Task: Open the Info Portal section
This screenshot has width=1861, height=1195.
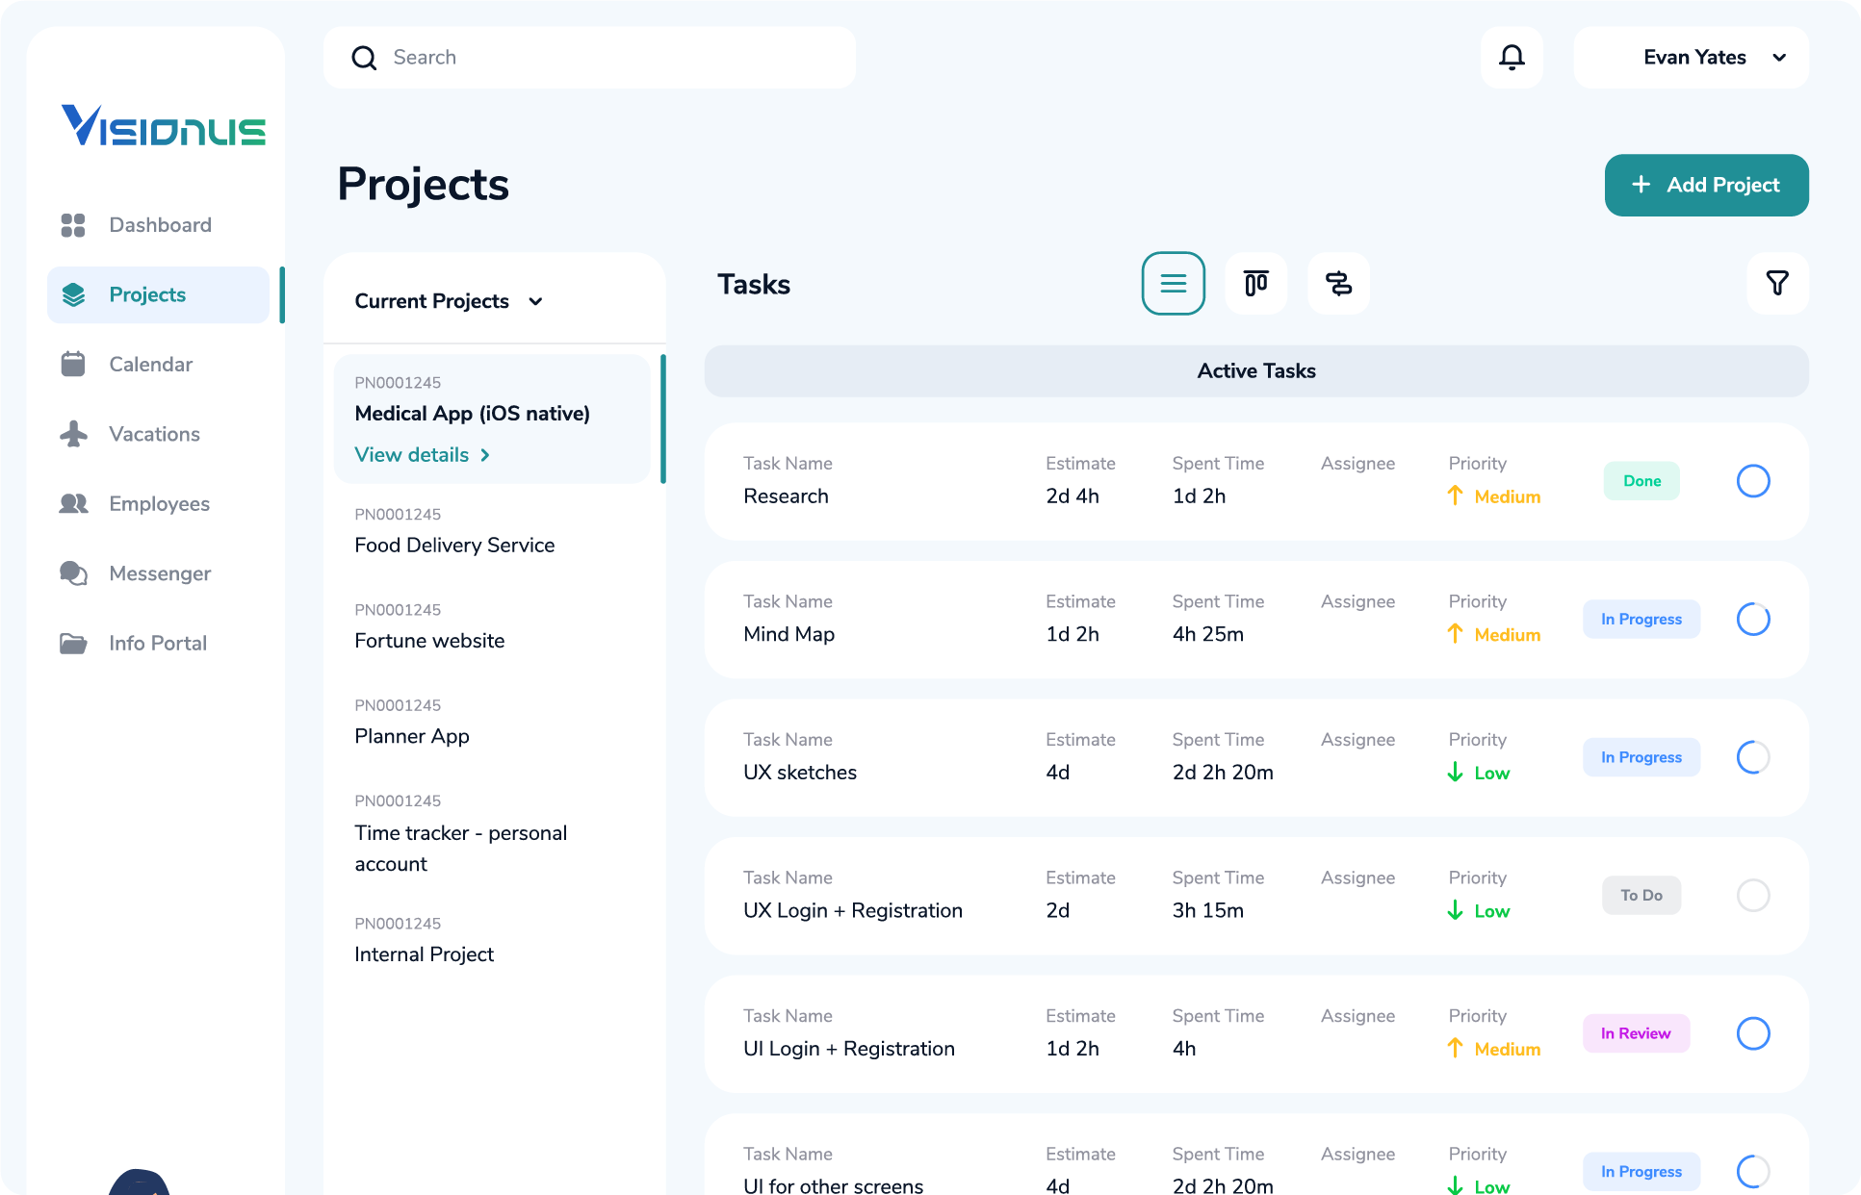Action: (157, 643)
